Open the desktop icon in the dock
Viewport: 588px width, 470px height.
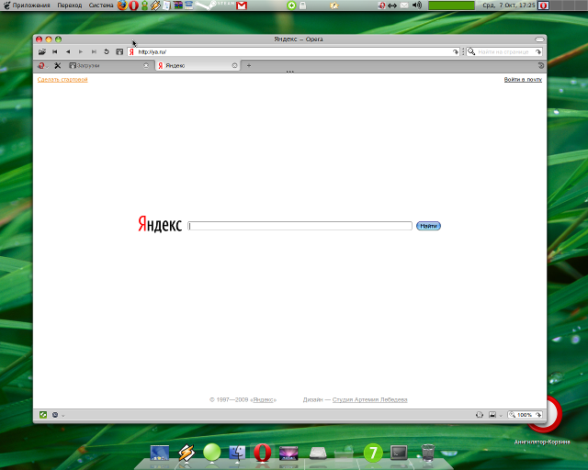[x=160, y=453]
